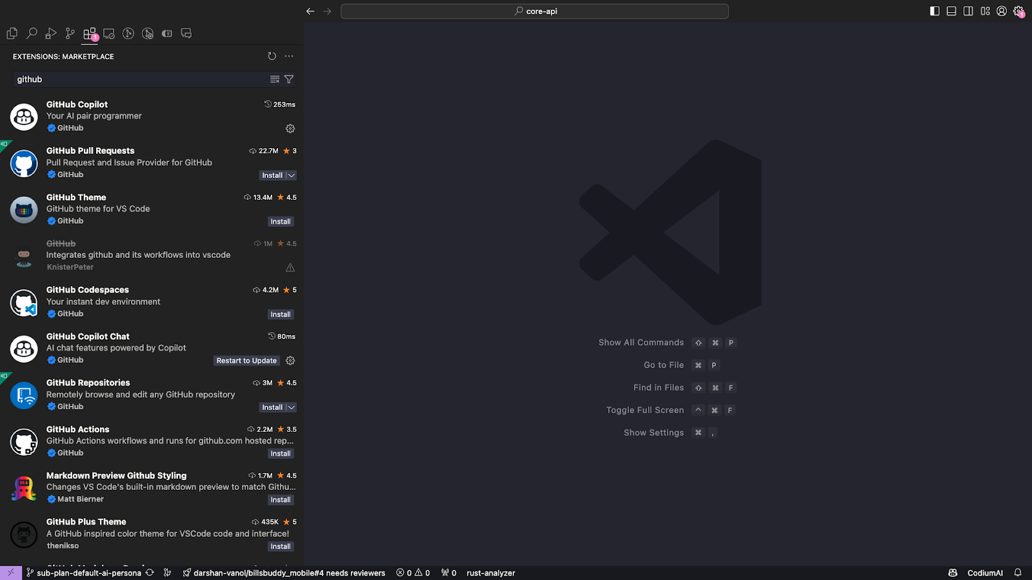Open the Explorer view icon

(x=12, y=34)
